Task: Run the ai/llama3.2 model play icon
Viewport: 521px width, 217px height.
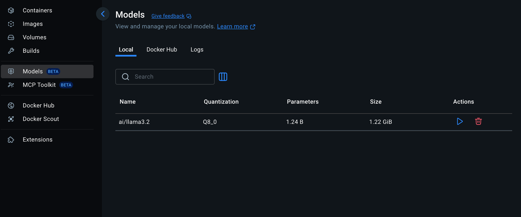Action: pyautogui.click(x=460, y=122)
